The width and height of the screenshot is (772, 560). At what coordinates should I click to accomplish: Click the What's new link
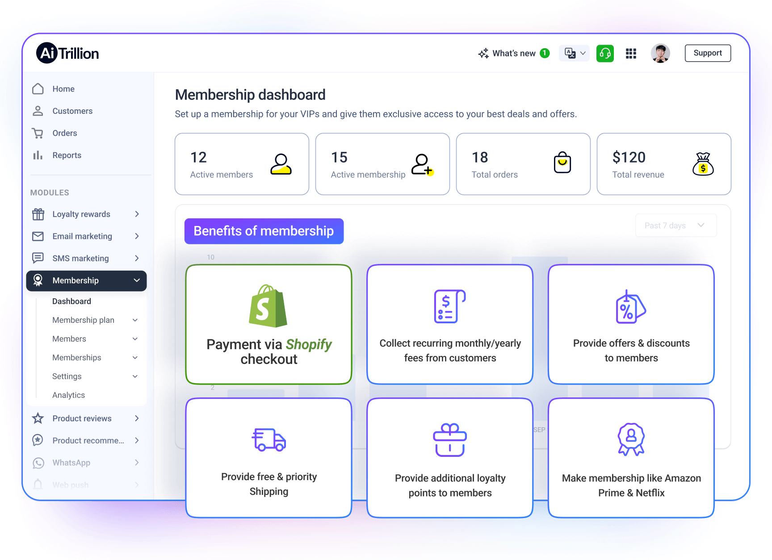(514, 54)
